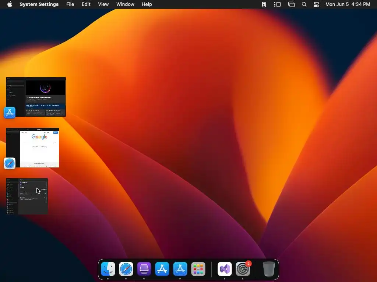Open the App Store icon next to the purple Dock icon
The height and width of the screenshot is (282, 377).
pos(162,269)
